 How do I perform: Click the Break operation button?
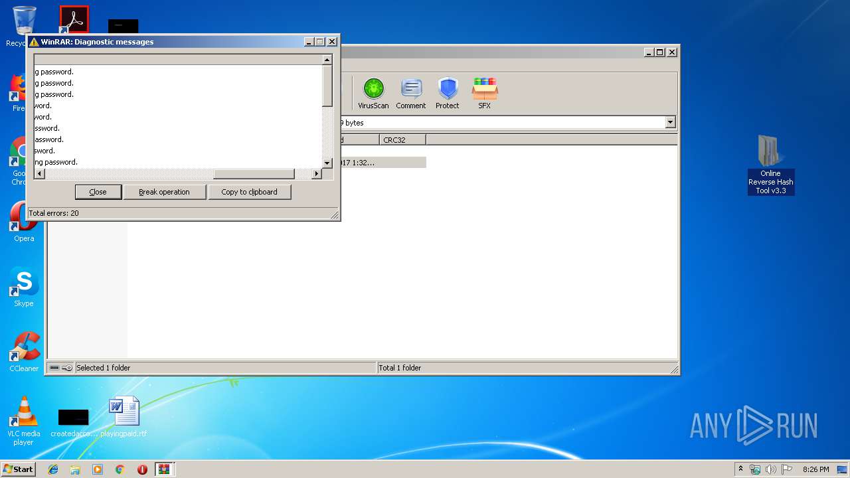click(164, 192)
